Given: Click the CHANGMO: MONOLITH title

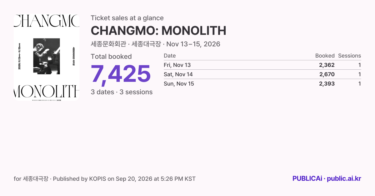Looking at the screenshot, I should click(158, 31).
